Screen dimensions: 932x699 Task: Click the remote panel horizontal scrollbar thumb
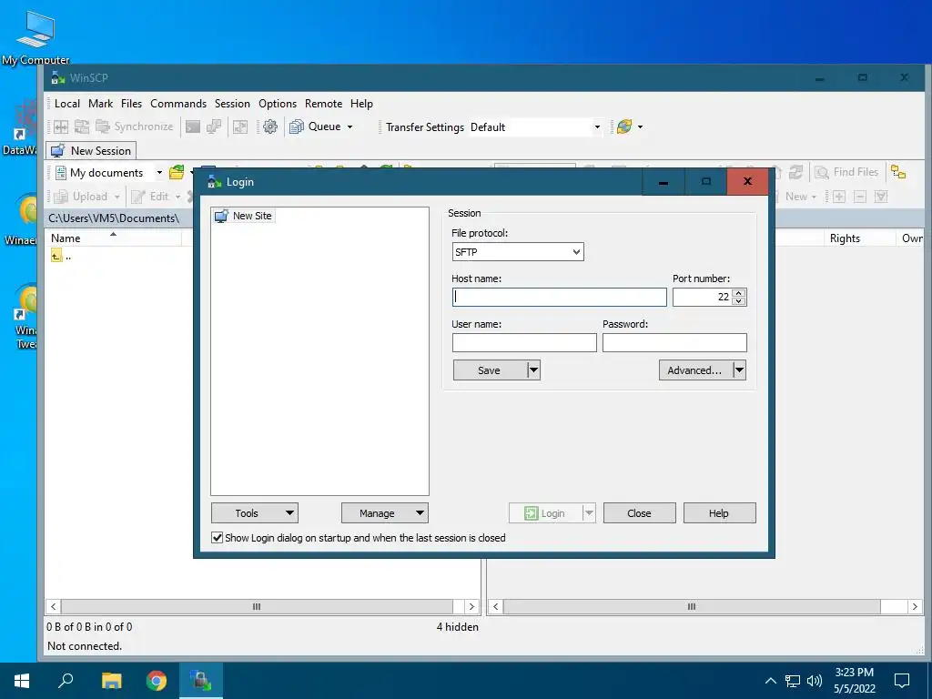pos(692,606)
